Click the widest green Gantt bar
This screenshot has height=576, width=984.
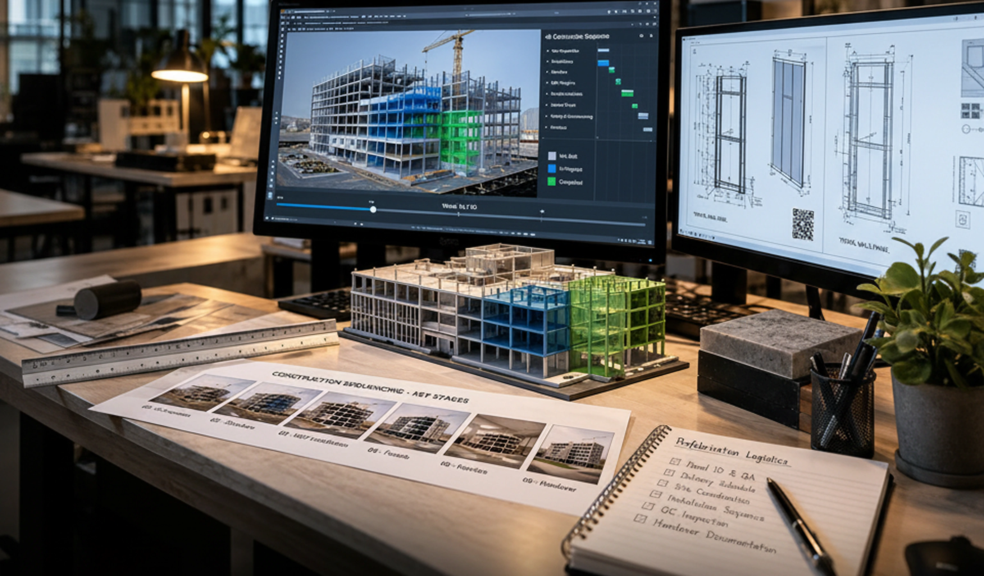tap(627, 93)
